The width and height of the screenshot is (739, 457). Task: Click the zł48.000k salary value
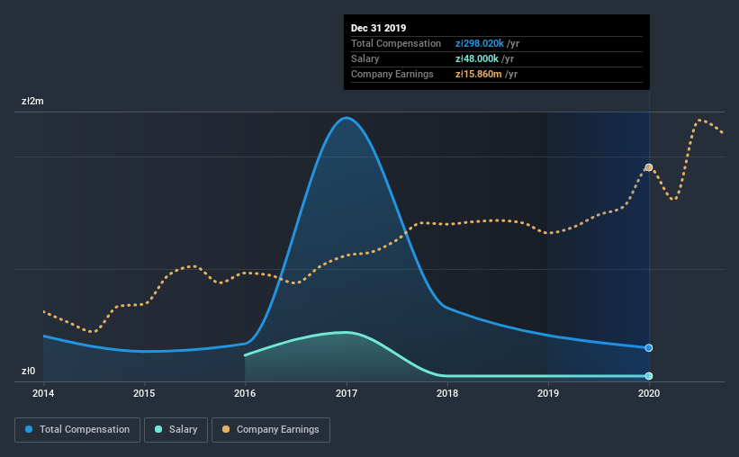click(476, 58)
